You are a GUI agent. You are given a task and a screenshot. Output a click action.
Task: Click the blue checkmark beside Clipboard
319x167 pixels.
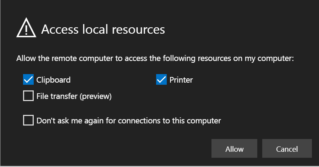(28, 79)
